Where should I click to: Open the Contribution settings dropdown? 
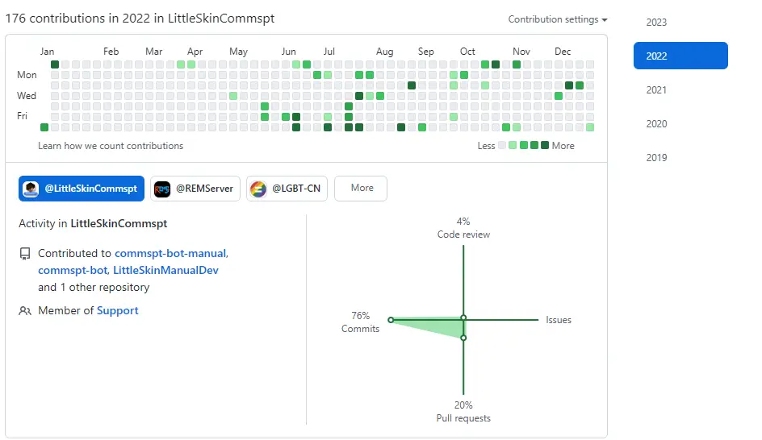coord(558,19)
